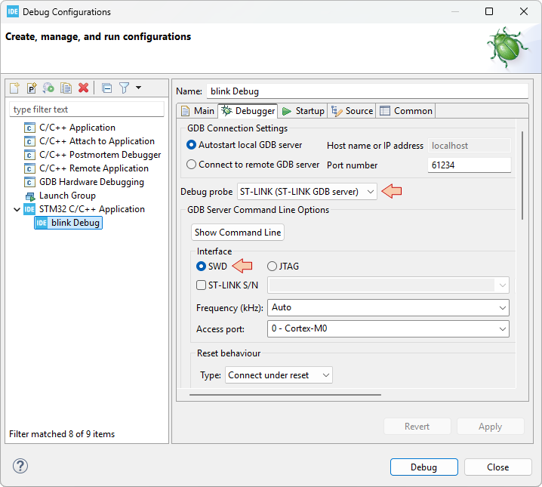
Task: Select Connect to remote GDB server
Action: click(192, 165)
